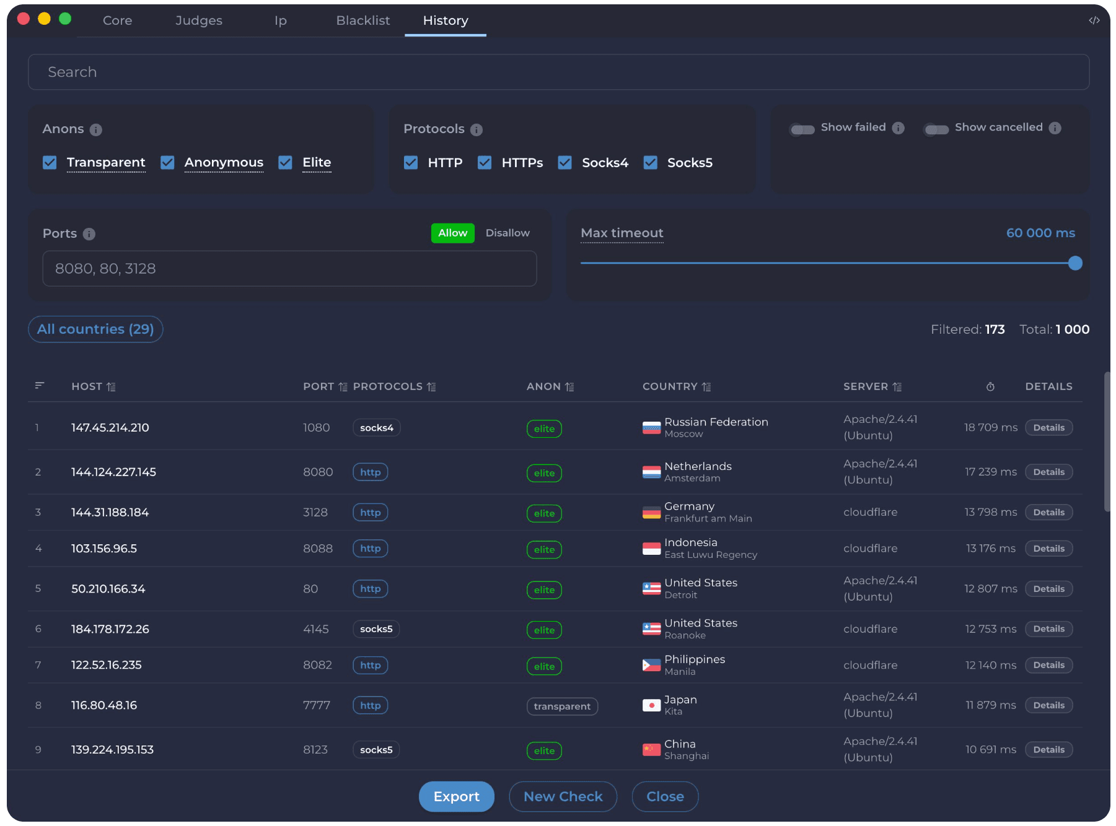1116x826 pixels.
Task: Click the Max timeout slider handle
Action: pos(1075,263)
